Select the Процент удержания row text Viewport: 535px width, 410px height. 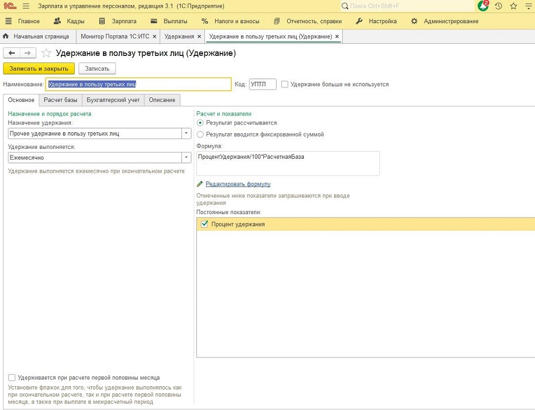pos(238,224)
